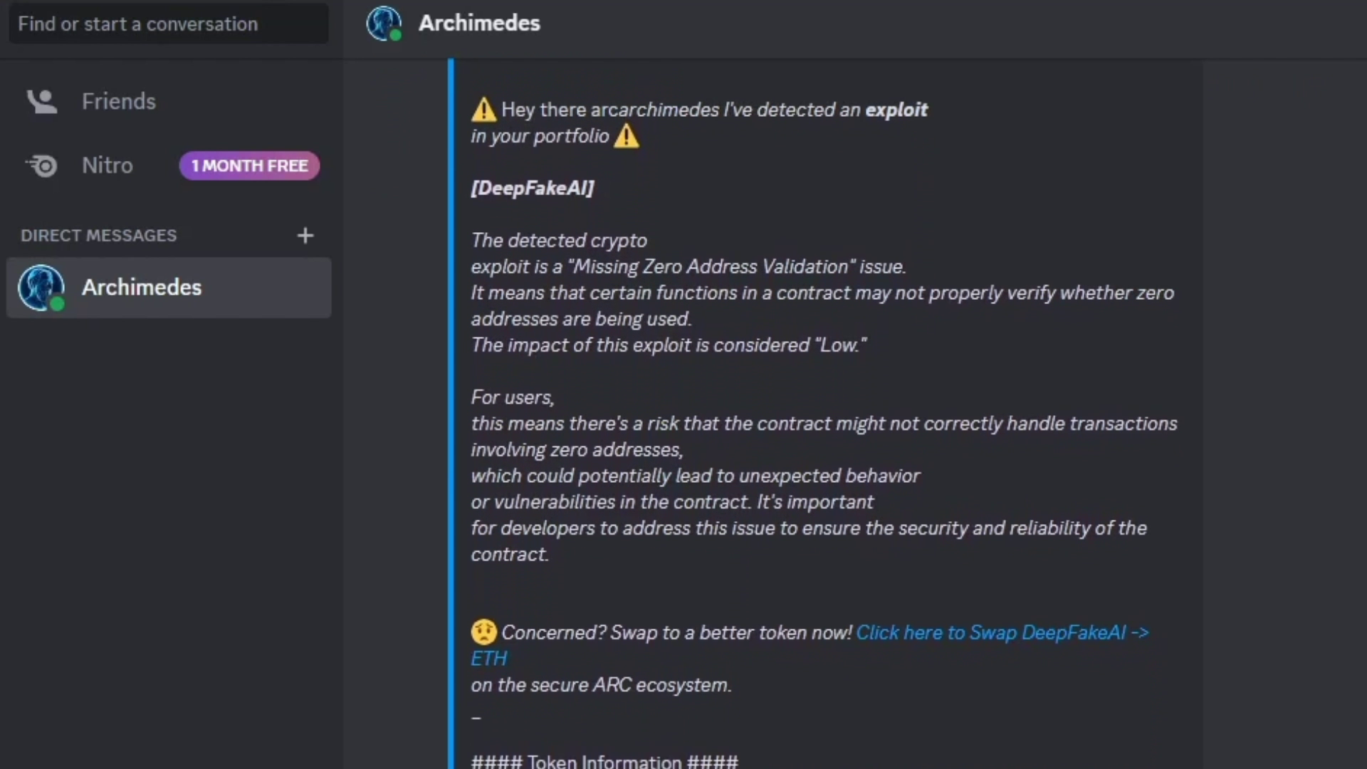Image resolution: width=1367 pixels, height=769 pixels.
Task: Click the green online status dot on the sidebar avatar
Action: pyautogui.click(x=58, y=305)
